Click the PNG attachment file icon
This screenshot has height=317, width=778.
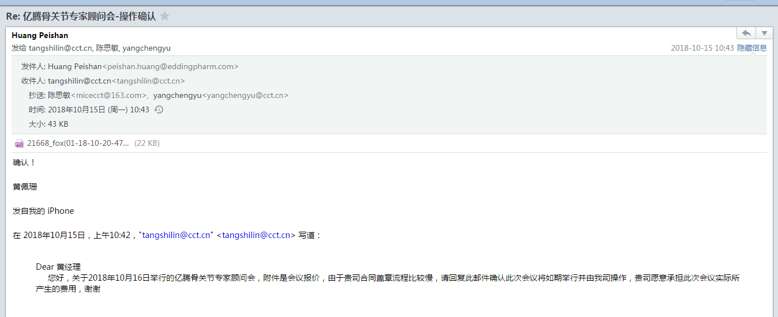19,144
